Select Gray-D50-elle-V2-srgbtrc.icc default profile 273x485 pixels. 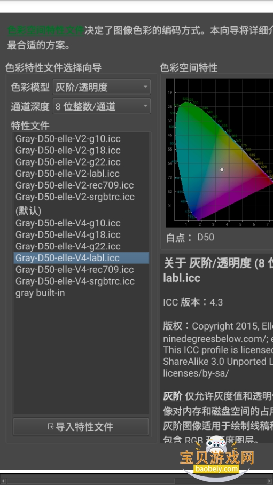[81, 203]
